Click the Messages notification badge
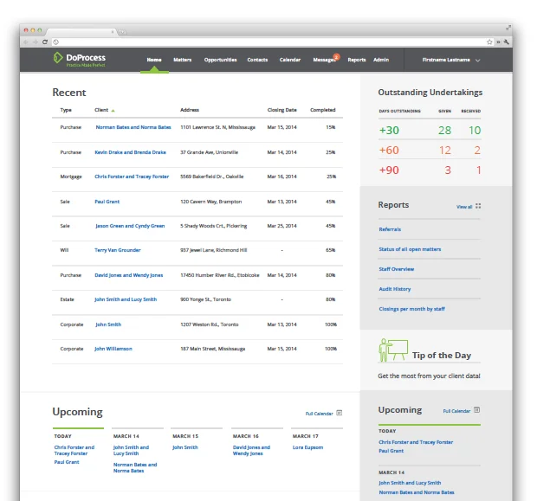 336,56
